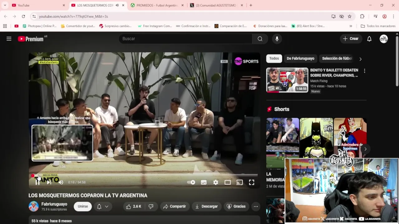Select the Todos filter chip

tap(274, 58)
